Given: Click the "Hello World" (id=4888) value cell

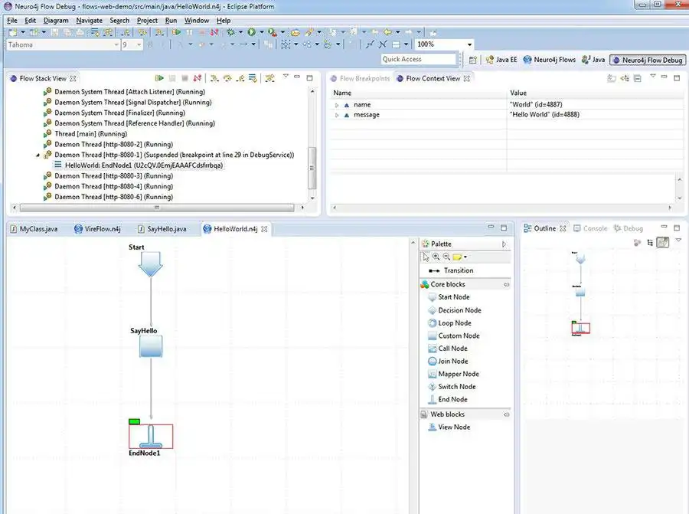Looking at the screenshot, I should (x=596, y=115).
